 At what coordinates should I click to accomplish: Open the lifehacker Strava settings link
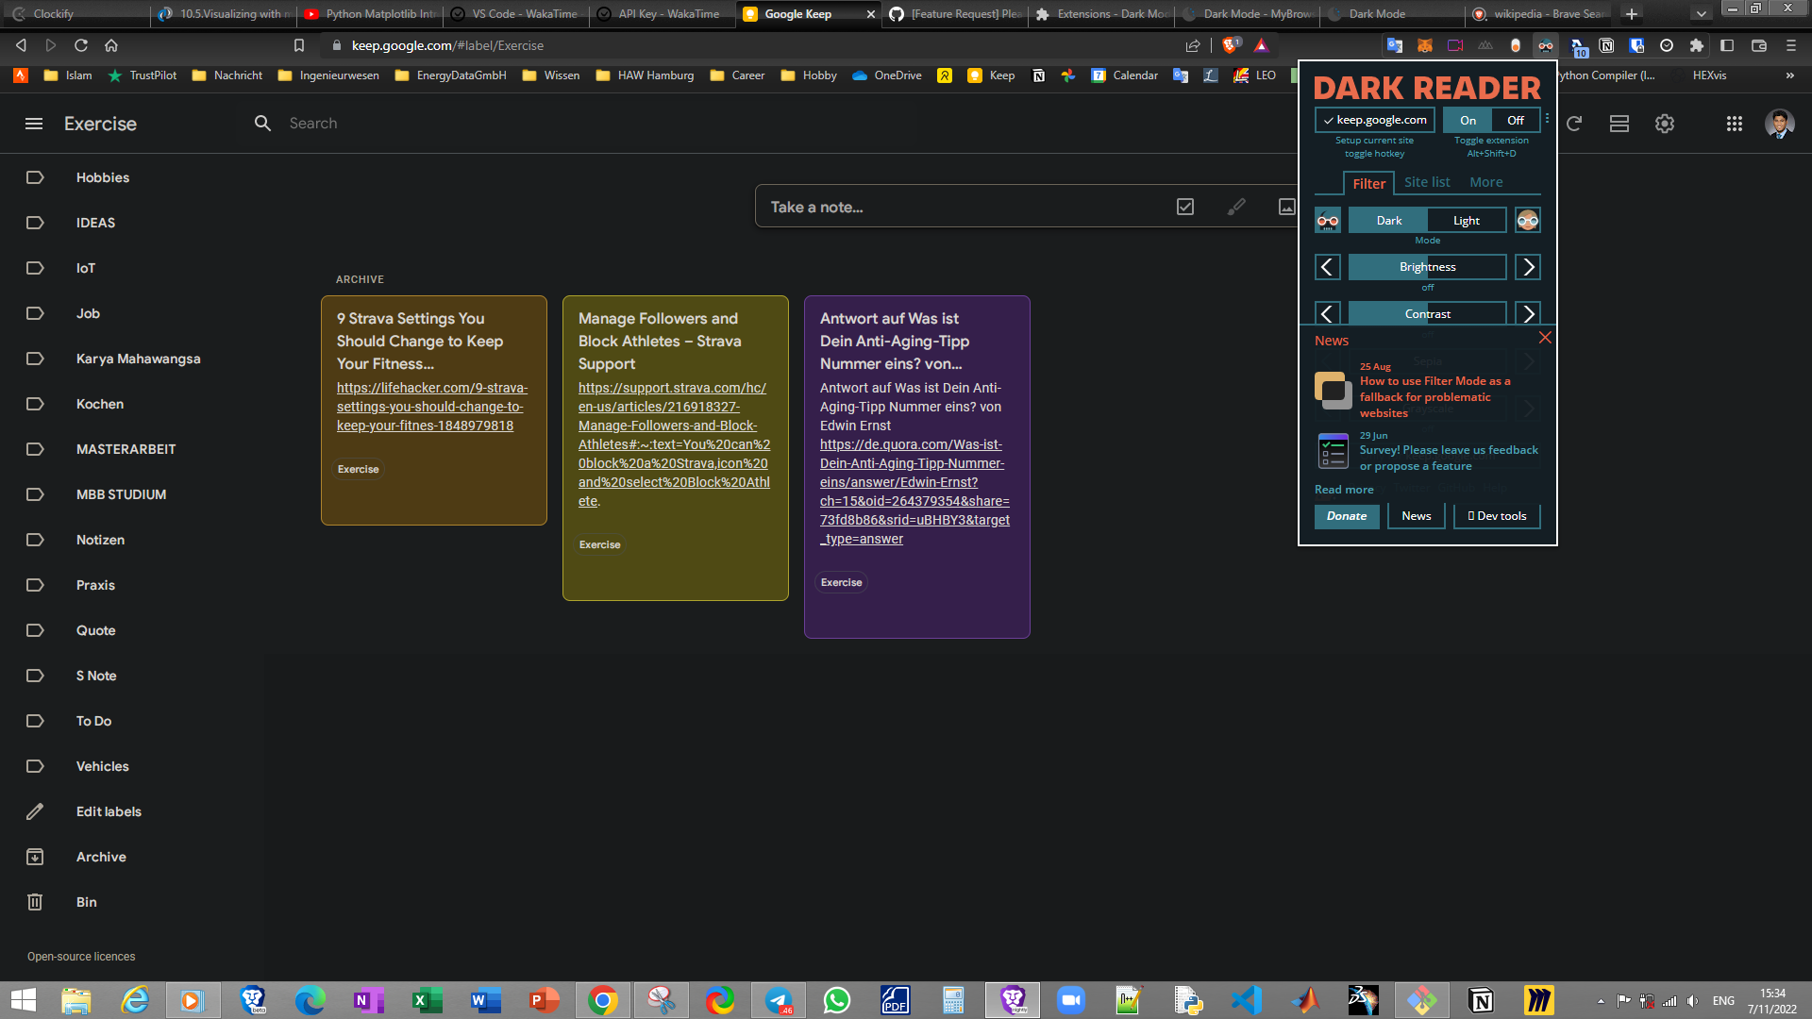click(x=432, y=407)
